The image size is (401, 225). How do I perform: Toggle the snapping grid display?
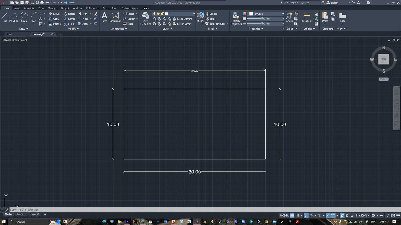click(x=292, y=215)
